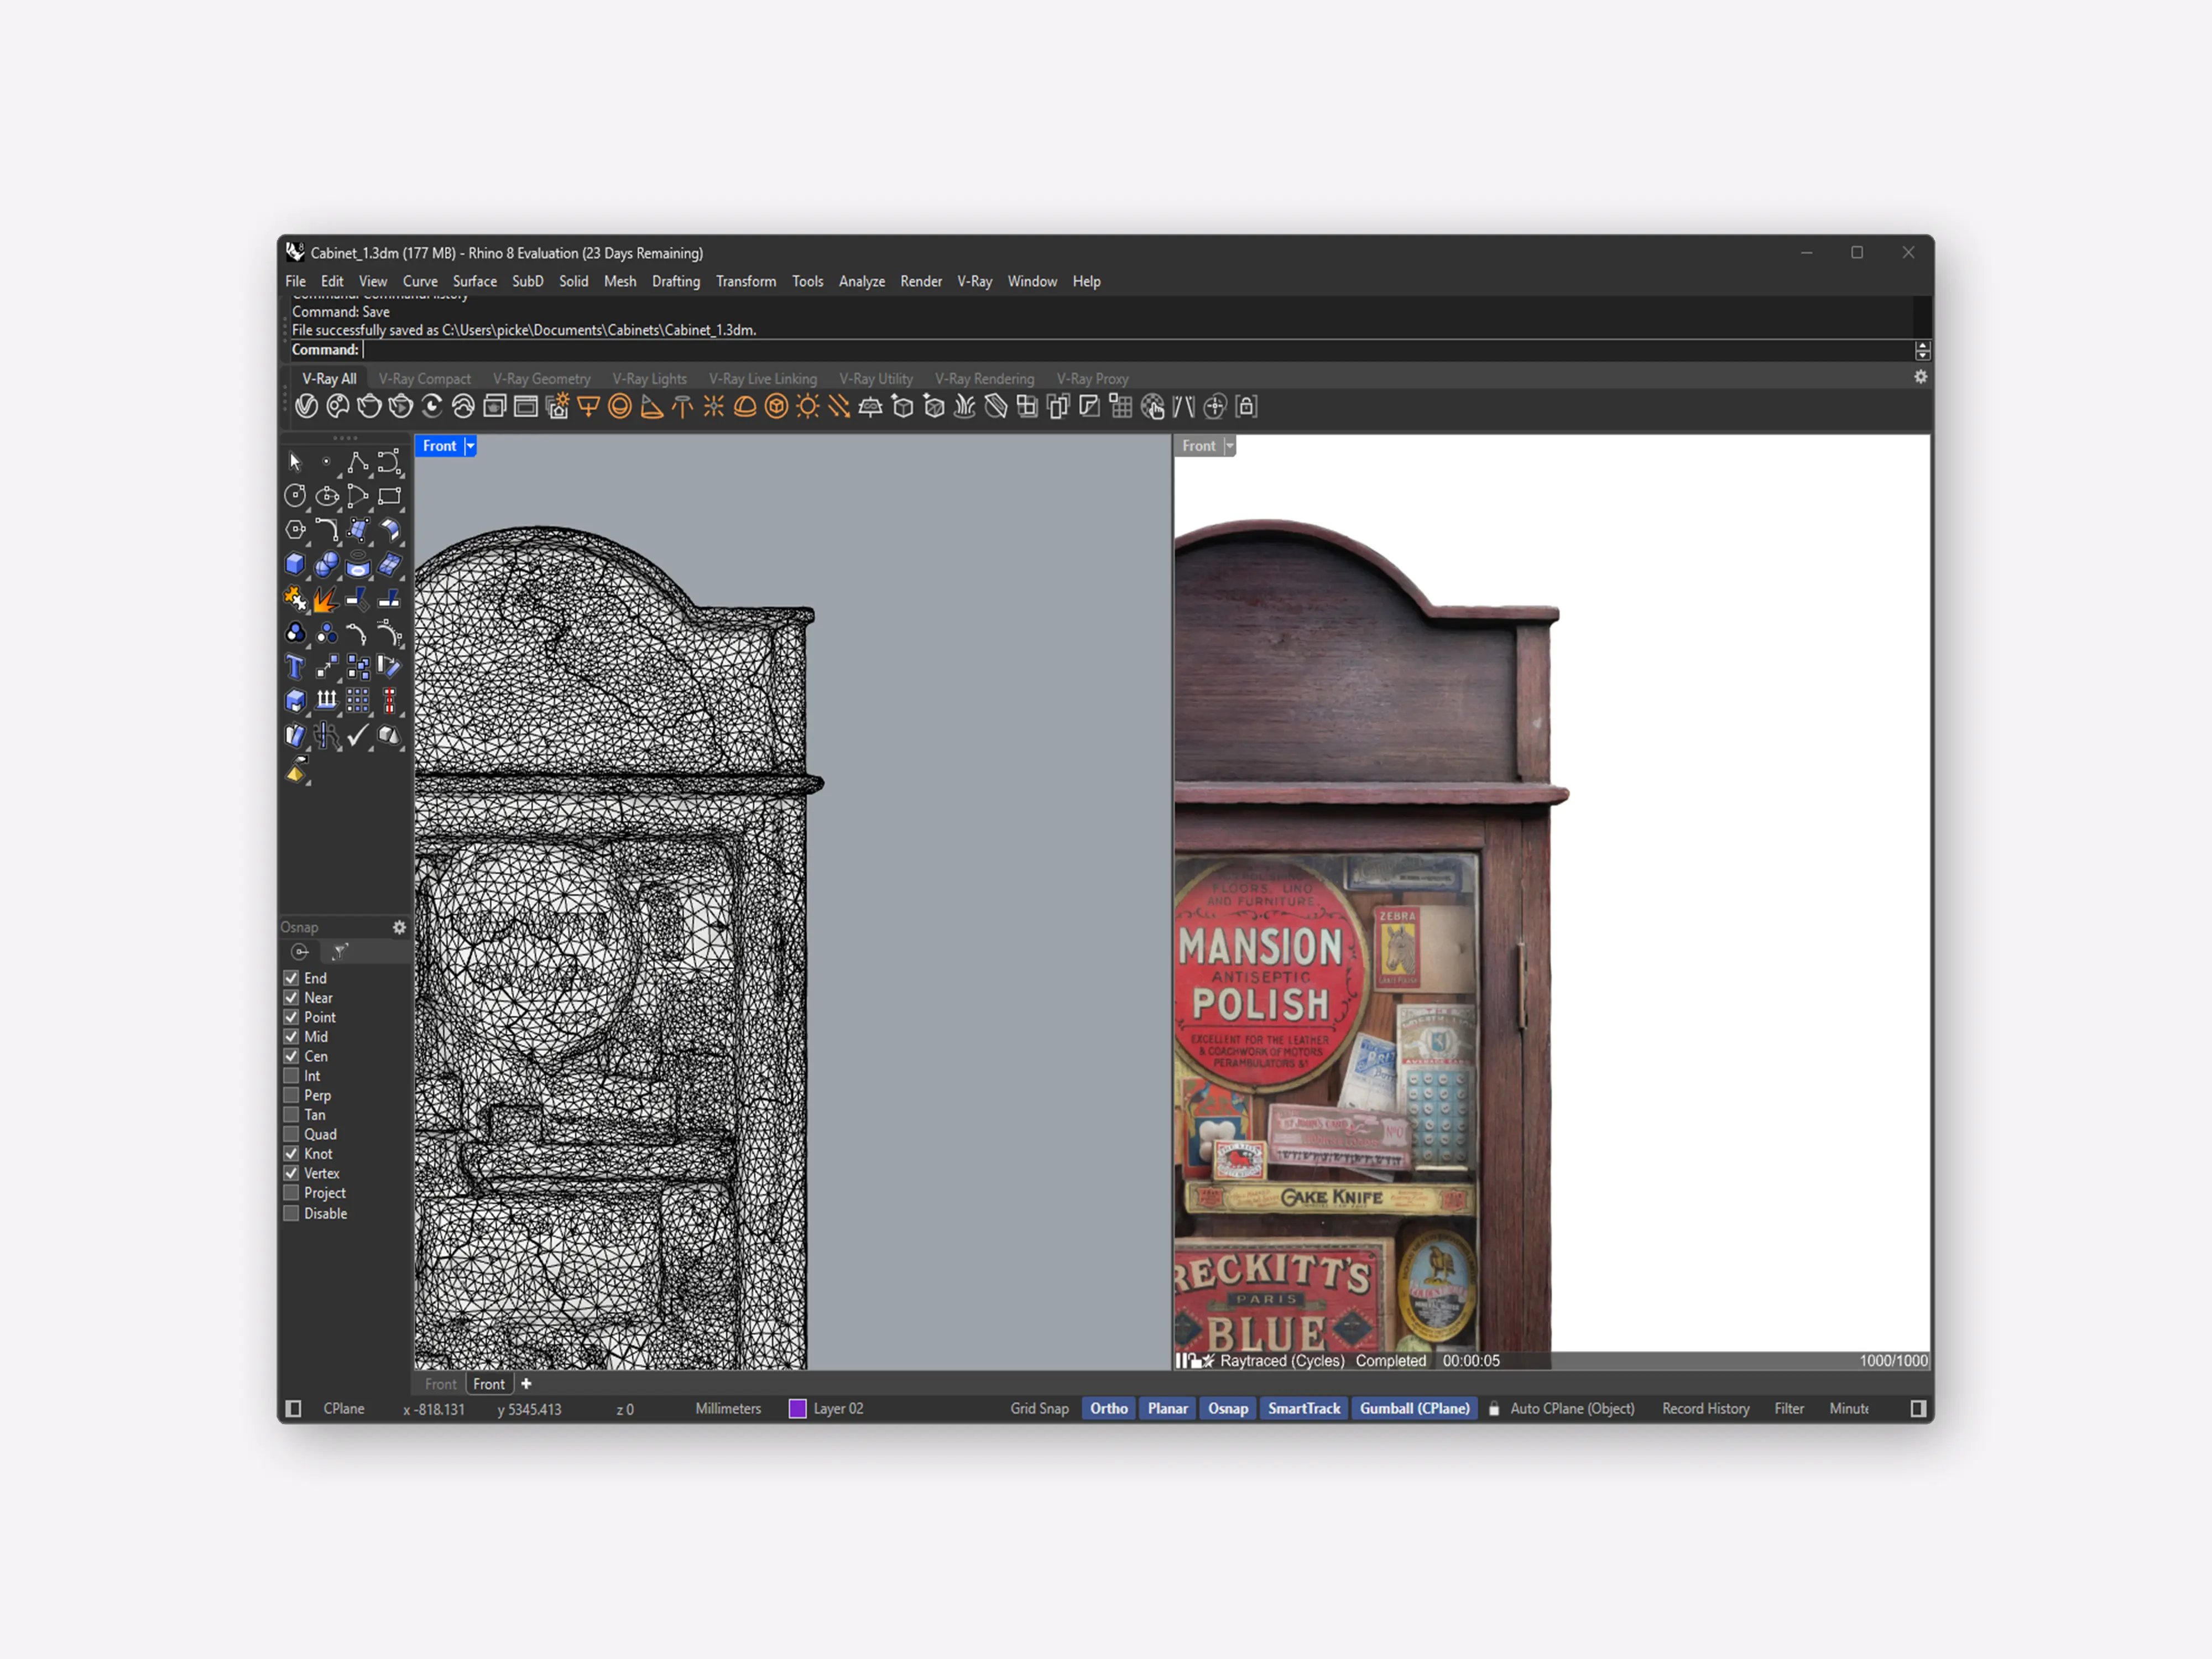The width and height of the screenshot is (2212, 1659).
Task: Choose the Box solid tool
Action: click(x=295, y=564)
